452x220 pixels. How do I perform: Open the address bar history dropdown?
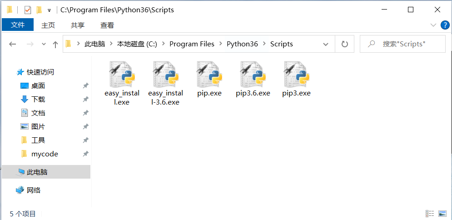[326, 44]
